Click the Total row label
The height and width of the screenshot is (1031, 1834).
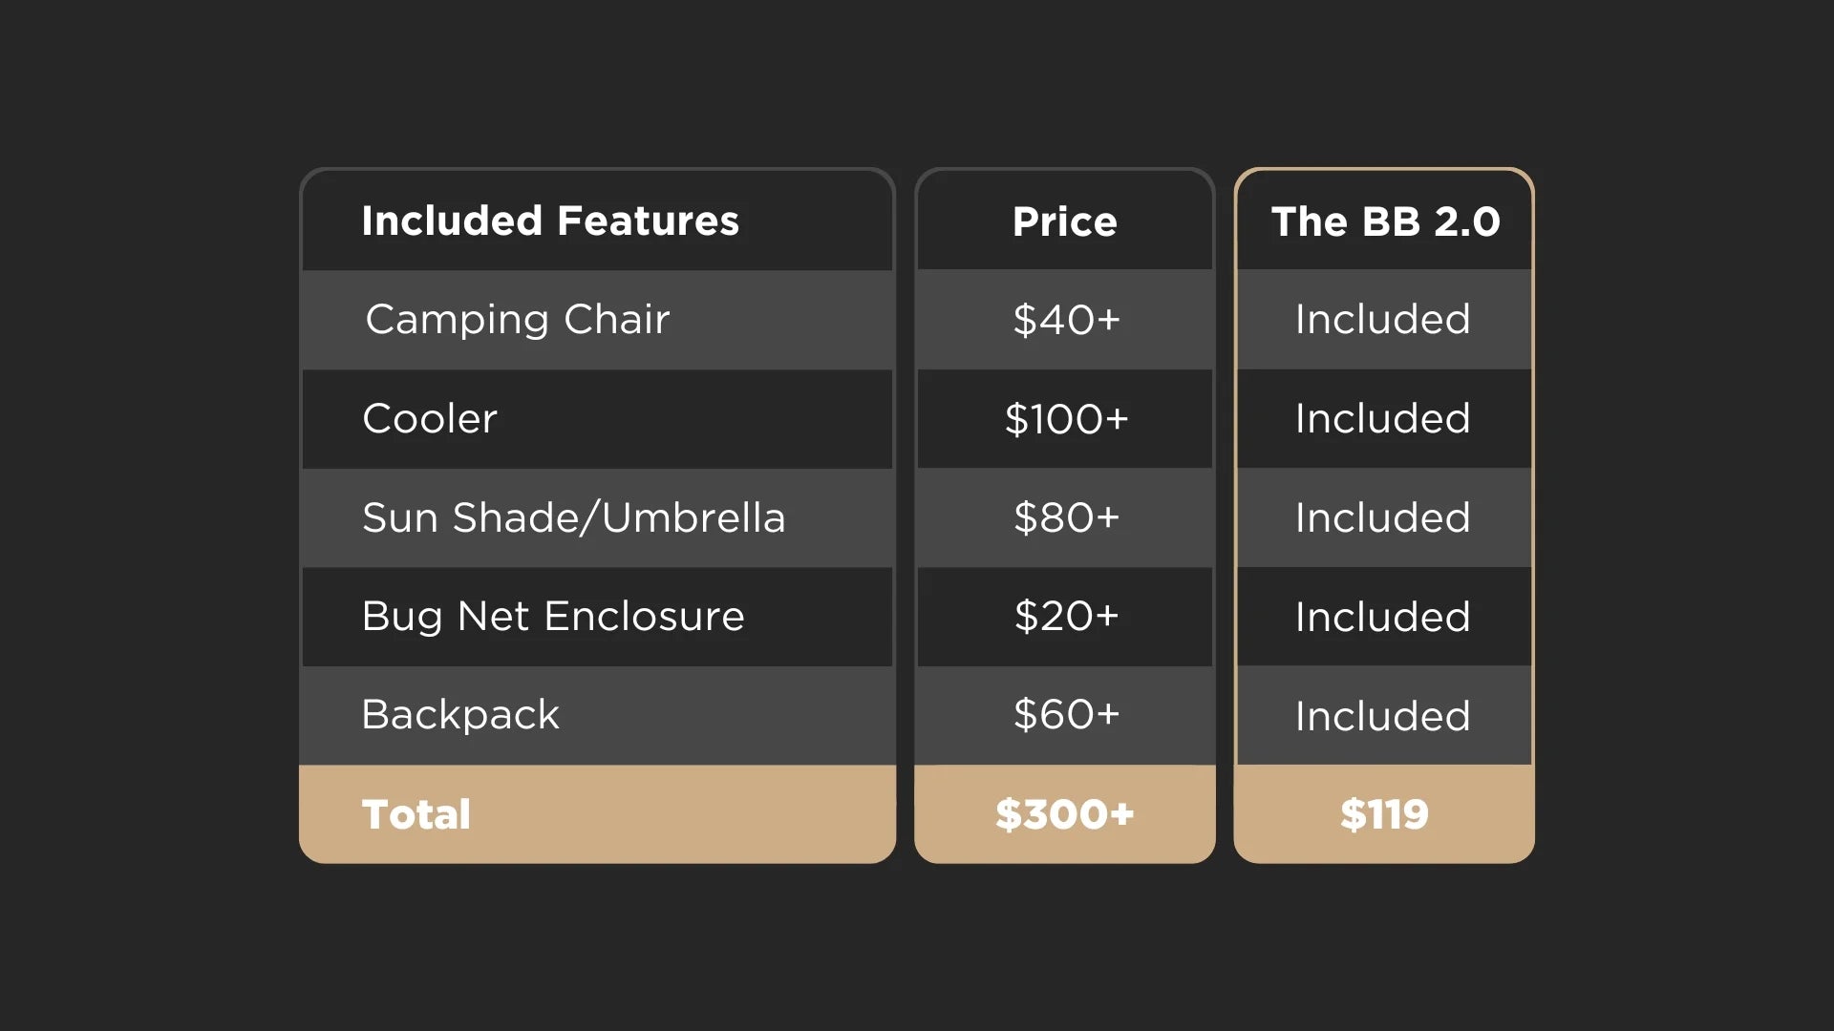[416, 814]
